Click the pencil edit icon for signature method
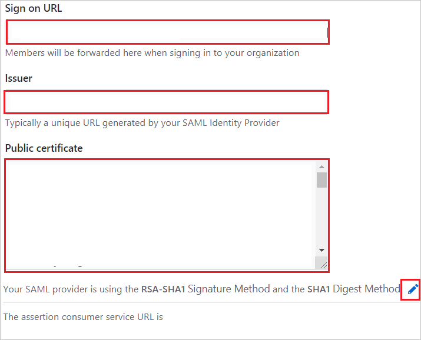The height and width of the screenshot is (340, 421). coord(412,289)
